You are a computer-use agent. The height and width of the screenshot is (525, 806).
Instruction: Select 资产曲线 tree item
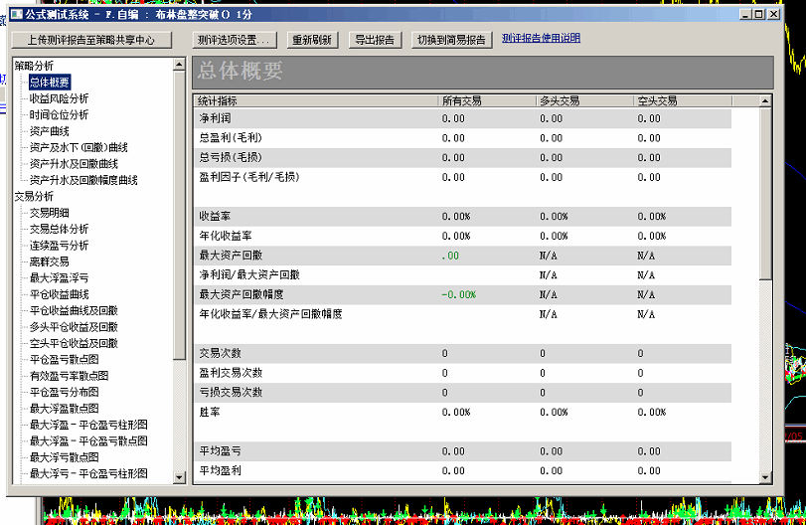(49, 131)
